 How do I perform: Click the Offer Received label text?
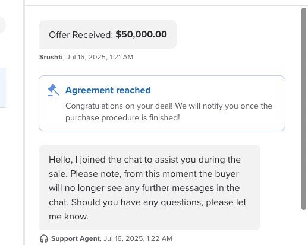point(81,35)
